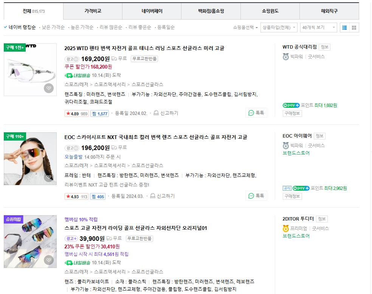The height and width of the screenshot is (294, 372).
Task: Open EOC 스카이시프트 NXT product title link
Action: coord(156,137)
